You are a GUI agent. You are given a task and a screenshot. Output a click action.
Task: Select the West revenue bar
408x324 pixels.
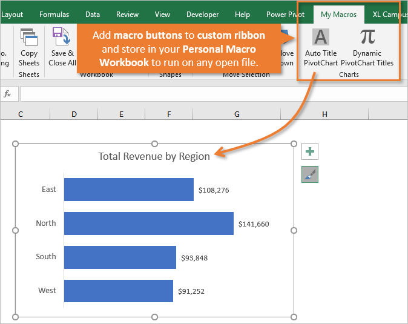click(x=119, y=291)
